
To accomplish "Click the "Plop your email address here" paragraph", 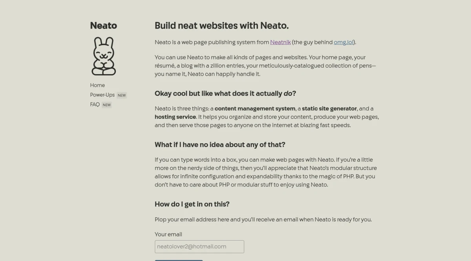I will click(x=263, y=219).
